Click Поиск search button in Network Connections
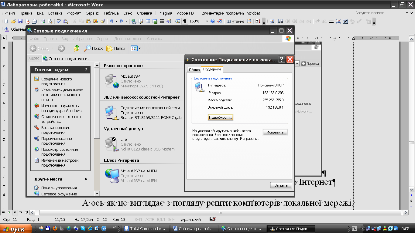 pyautogui.click(x=94, y=48)
